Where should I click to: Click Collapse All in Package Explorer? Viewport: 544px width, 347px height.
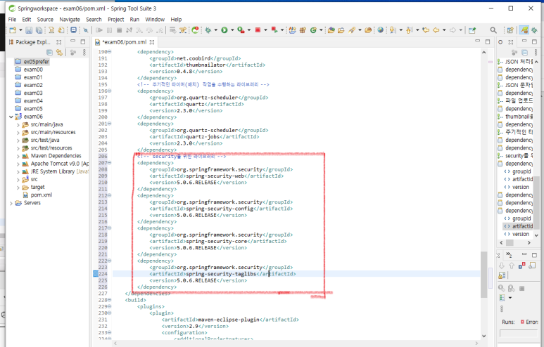pyautogui.click(x=49, y=52)
